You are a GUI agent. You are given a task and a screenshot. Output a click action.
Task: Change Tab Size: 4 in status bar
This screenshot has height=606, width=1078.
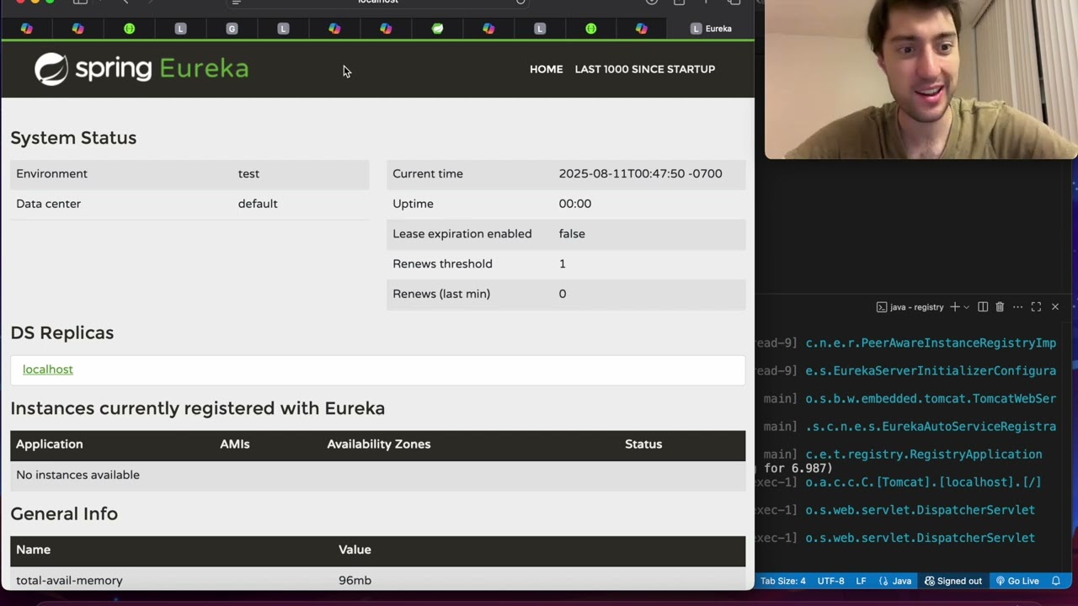pos(782,581)
